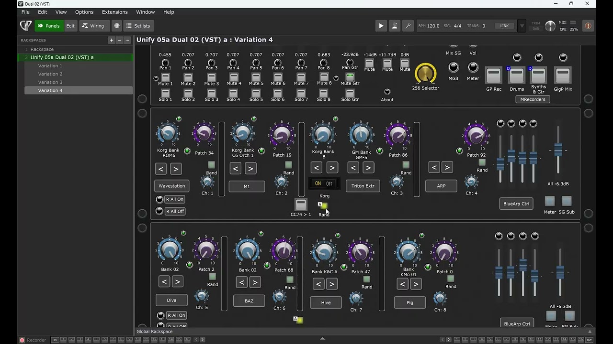Open the Options menu
613x344 pixels.
click(x=84, y=12)
